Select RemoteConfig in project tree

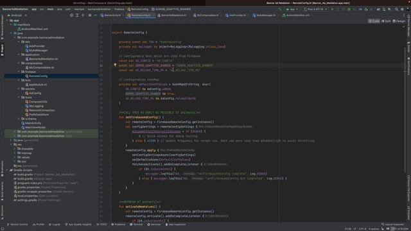39,76
